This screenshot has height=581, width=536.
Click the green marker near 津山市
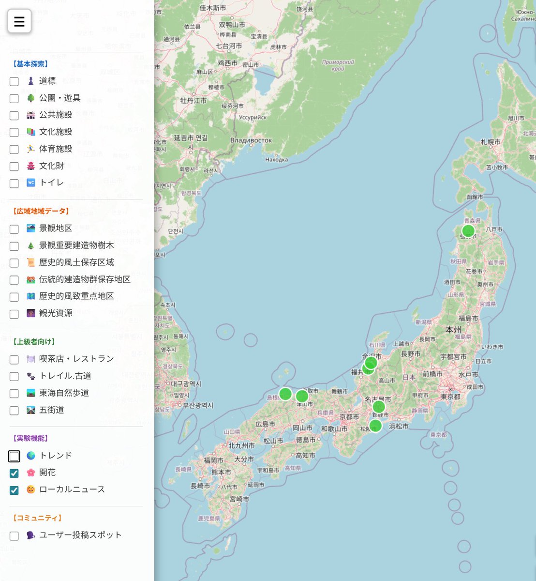pos(302,396)
